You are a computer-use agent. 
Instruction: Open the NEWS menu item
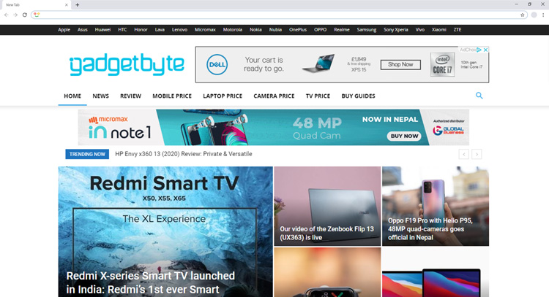[100, 96]
